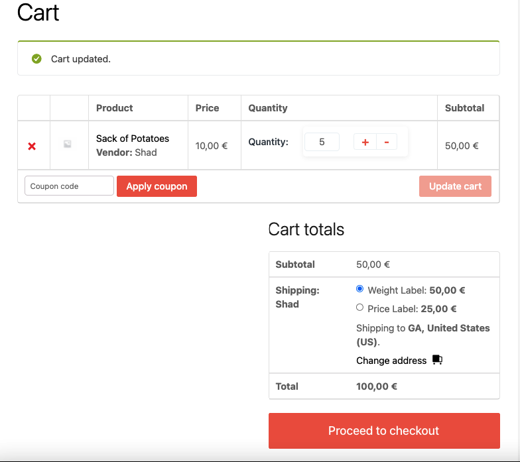Image resolution: width=520 pixels, height=462 pixels.
Task: Click the green check icon in notice
Action: (36, 58)
